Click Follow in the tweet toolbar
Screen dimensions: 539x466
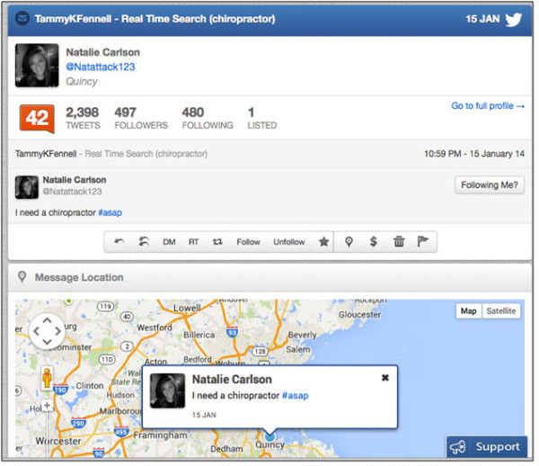coord(248,242)
